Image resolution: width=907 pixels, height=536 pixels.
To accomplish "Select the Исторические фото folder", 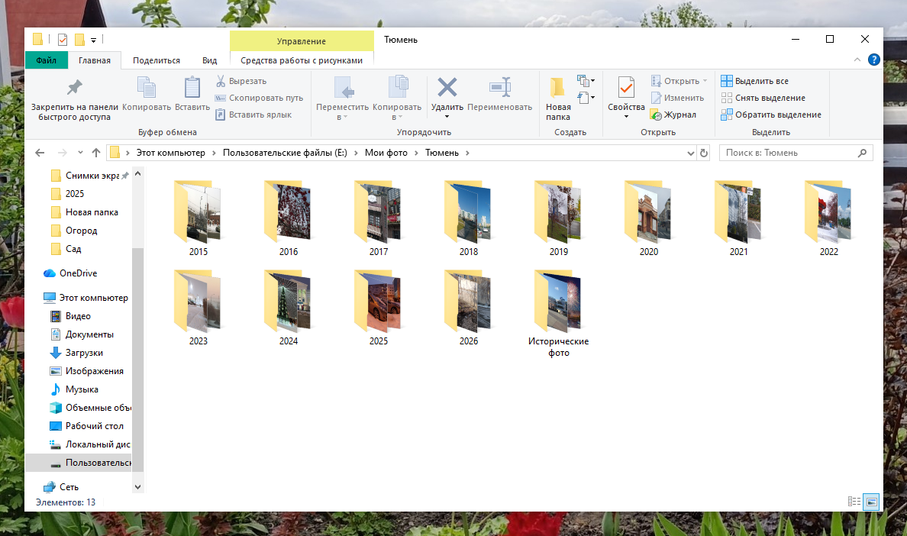I will click(558, 314).
